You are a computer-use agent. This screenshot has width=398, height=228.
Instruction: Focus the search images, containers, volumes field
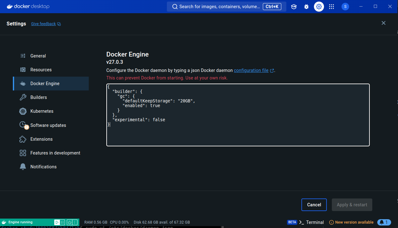pyautogui.click(x=226, y=7)
